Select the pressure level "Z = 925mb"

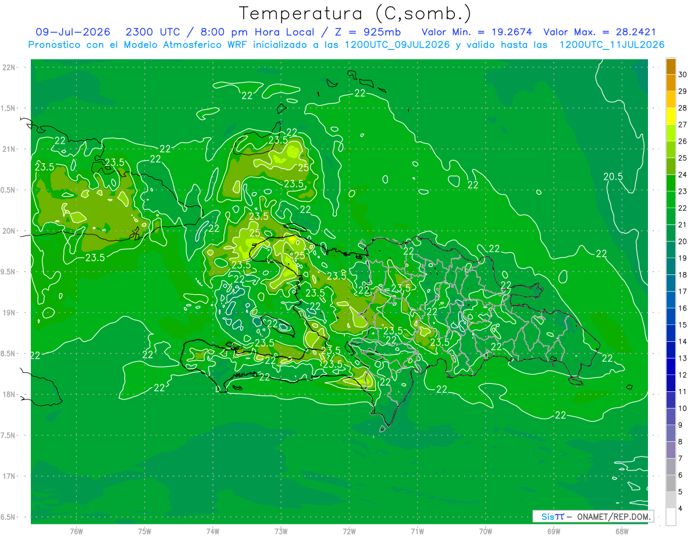pos(366,32)
